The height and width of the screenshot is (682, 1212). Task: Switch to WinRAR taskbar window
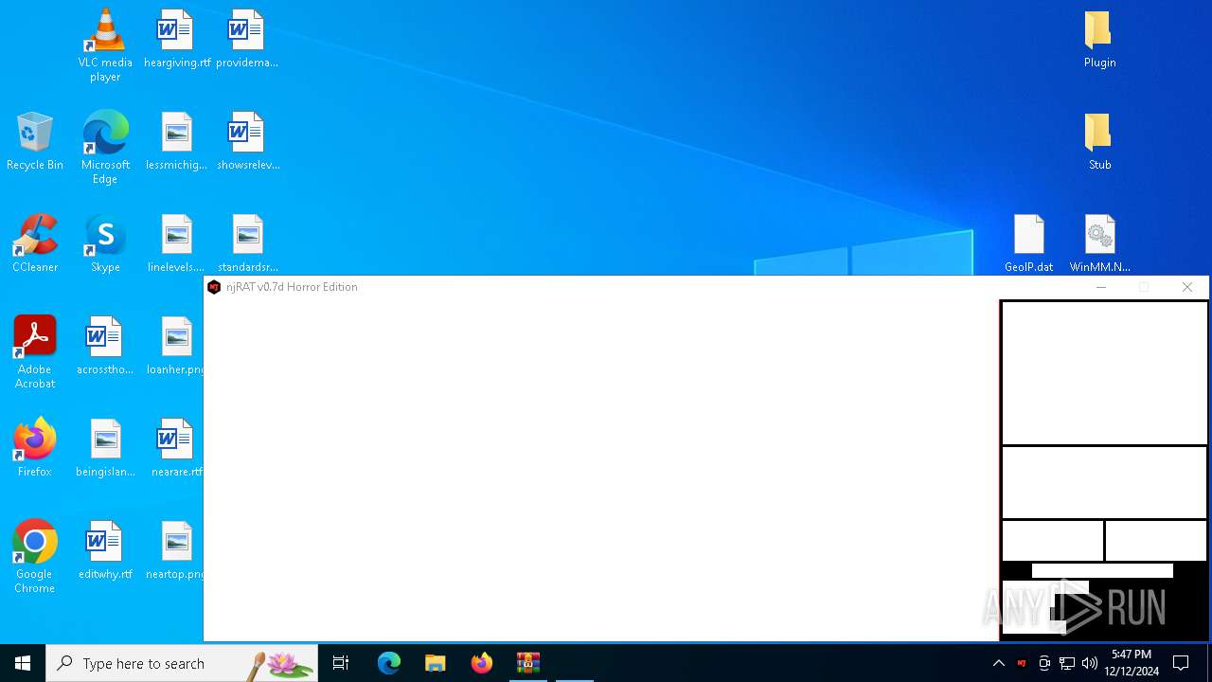point(528,663)
